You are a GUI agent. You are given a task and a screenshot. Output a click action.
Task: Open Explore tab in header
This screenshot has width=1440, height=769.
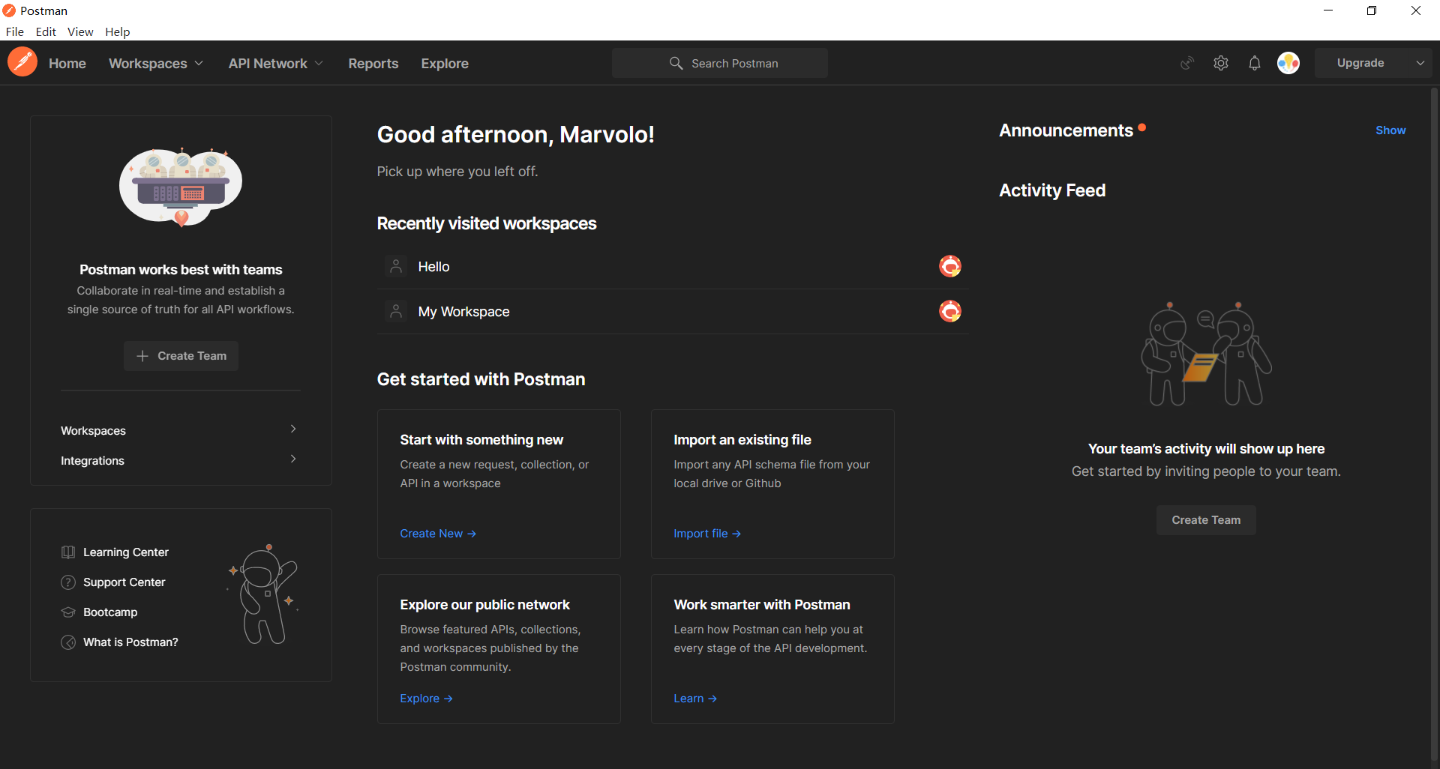click(x=445, y=64)
